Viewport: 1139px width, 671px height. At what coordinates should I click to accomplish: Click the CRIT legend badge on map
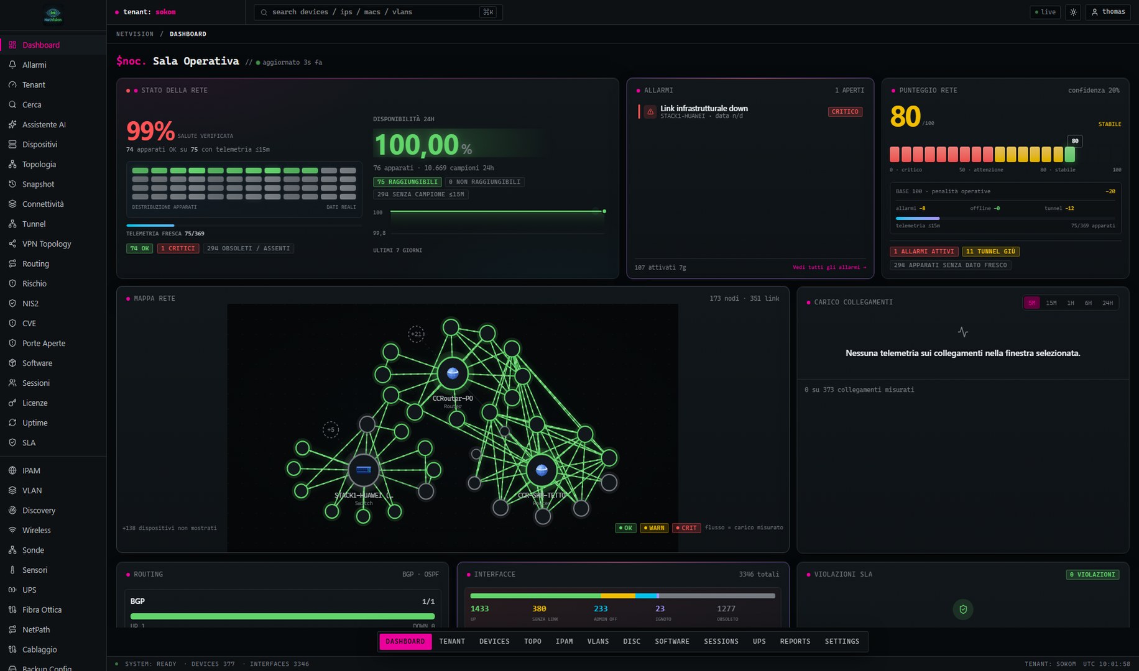(686, 528)
